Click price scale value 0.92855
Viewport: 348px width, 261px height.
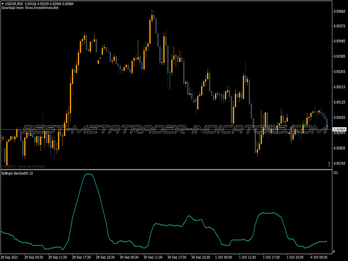click(x=339, y=148)
